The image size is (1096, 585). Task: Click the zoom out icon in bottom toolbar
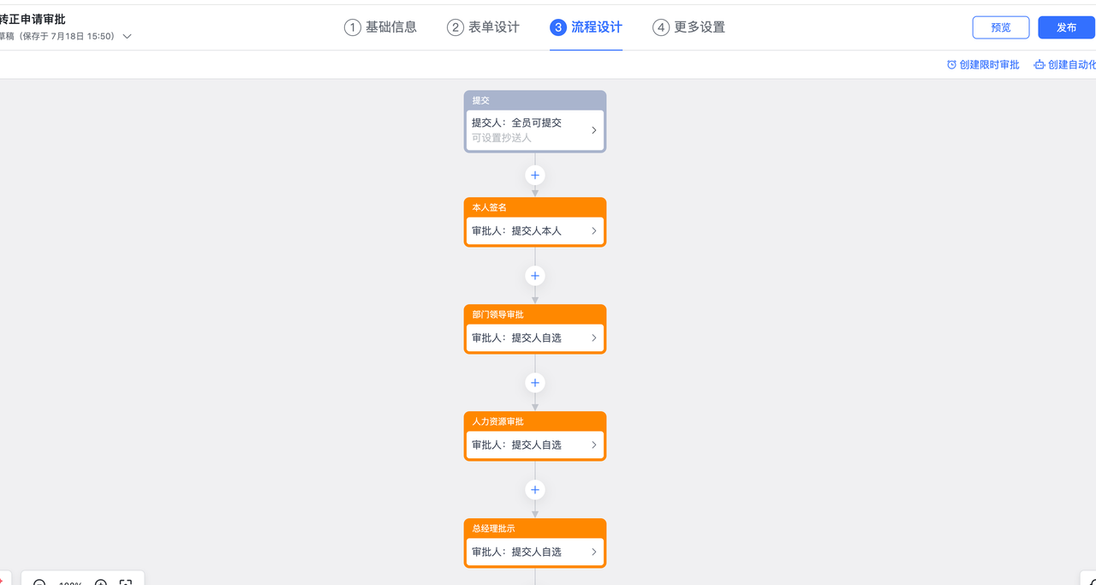(x=39, y=582)
